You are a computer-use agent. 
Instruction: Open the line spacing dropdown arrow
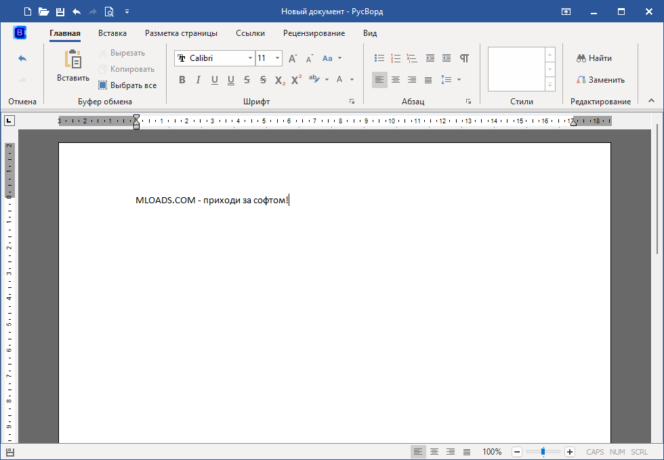[x=459, y=80]
